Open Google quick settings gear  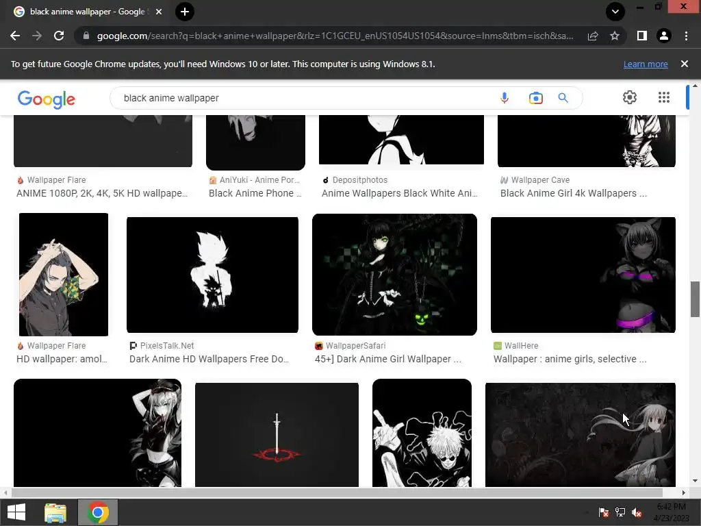630,97
